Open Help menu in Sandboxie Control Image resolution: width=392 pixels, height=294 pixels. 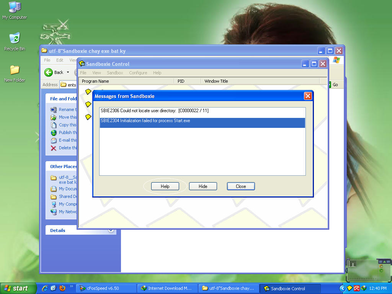click(157, 73)
